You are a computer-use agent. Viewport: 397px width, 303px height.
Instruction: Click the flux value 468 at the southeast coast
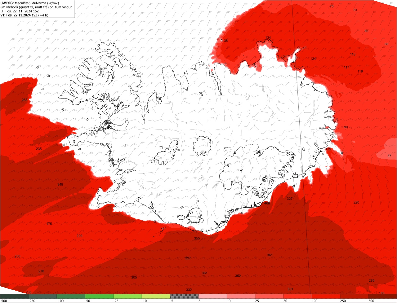(x=267, y=203)
